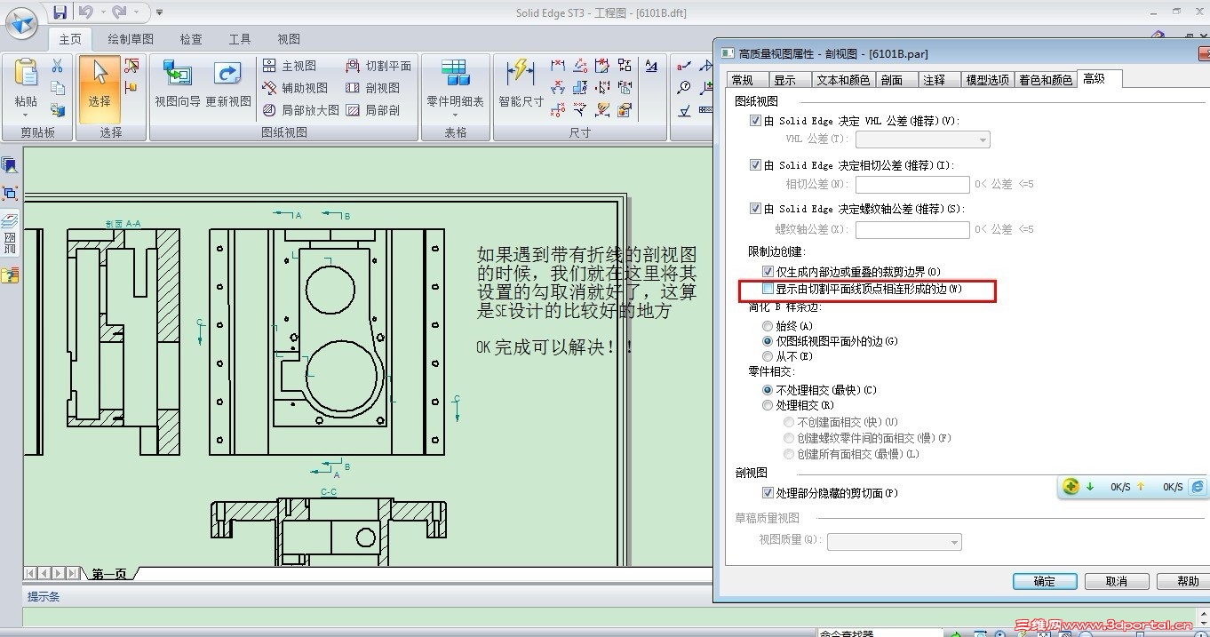The height and width of the screenshot is (637, 1210).
Task: Choose the Auxiliary View (辅助视图) tool
Action: tap(296, 88)
